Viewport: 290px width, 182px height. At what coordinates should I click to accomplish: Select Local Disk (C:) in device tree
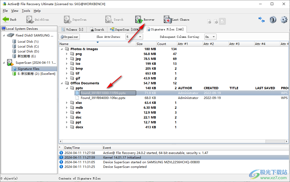[28, 47]
